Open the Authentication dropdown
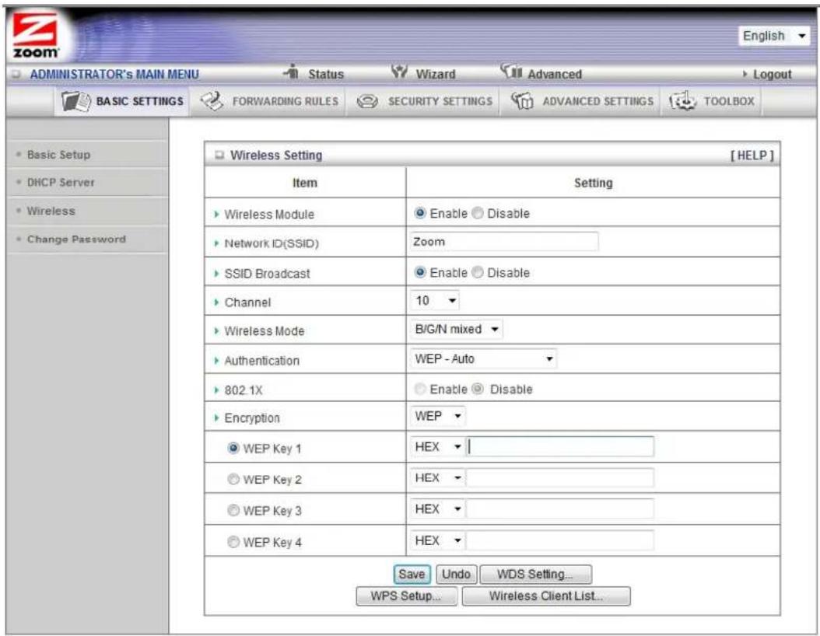 point(483,359)
